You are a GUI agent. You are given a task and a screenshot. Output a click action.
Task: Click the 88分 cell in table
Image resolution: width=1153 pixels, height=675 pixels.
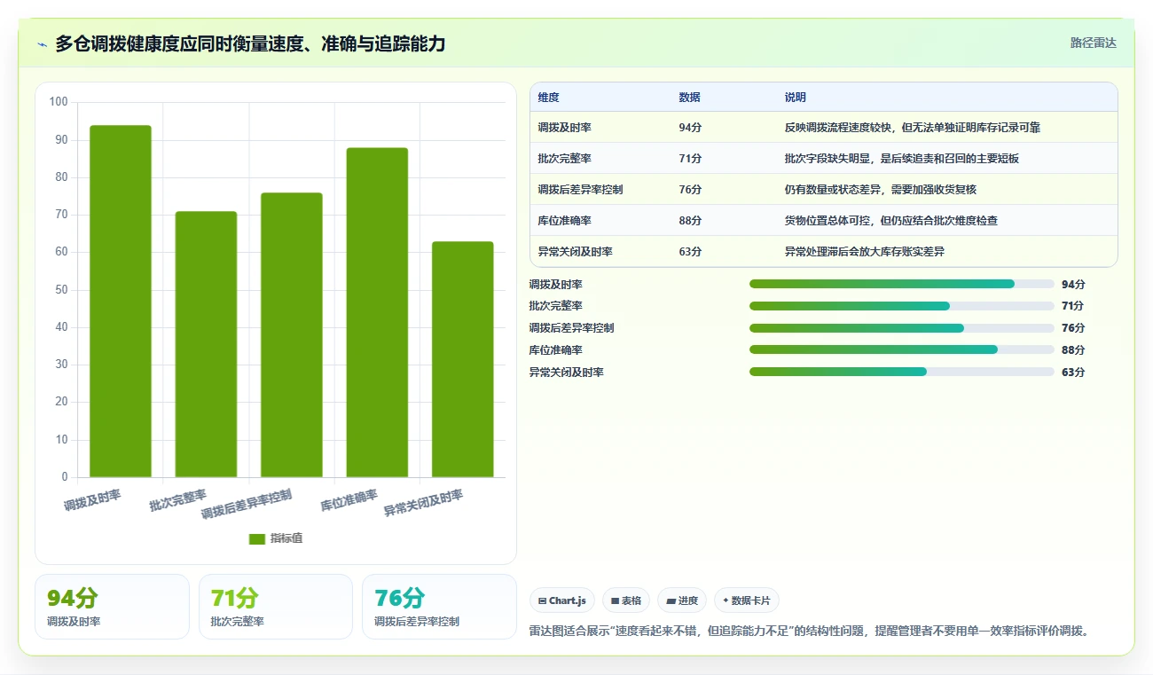[x=690, y=221]
